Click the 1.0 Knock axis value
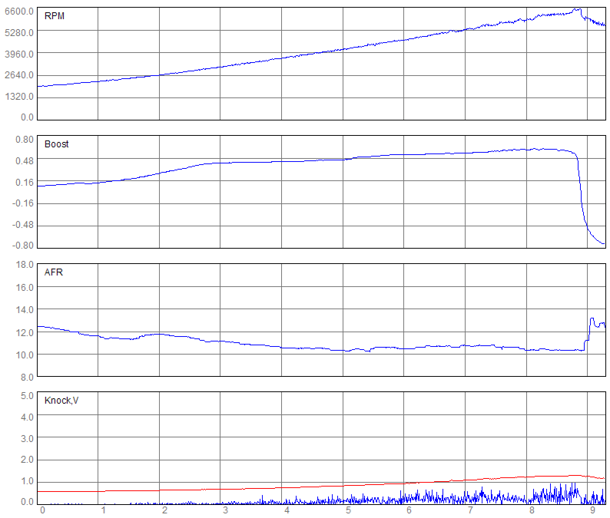This screenshot has height=518, width=610. (x=27, y=481)
